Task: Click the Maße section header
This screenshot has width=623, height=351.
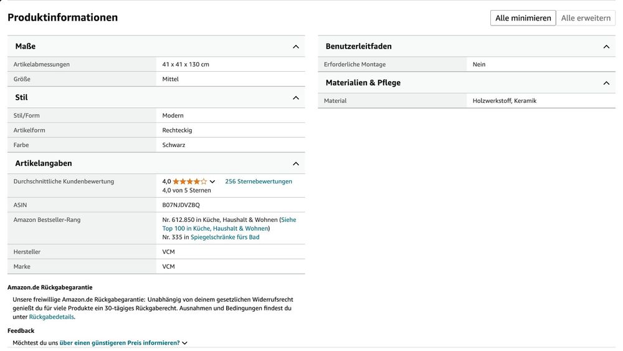Action: click(x=156, y=46)
